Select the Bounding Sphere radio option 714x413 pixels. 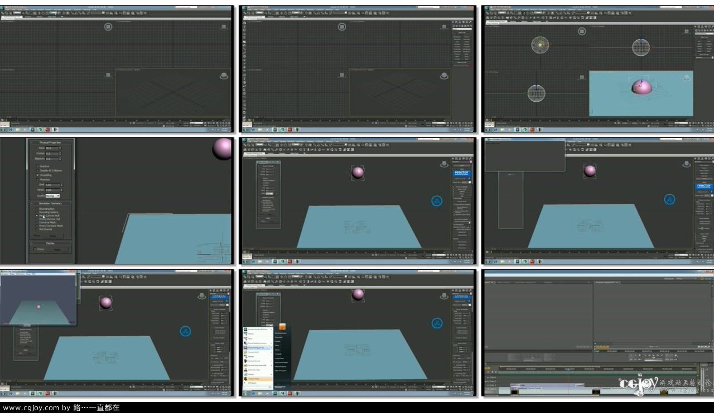(37, 212)
